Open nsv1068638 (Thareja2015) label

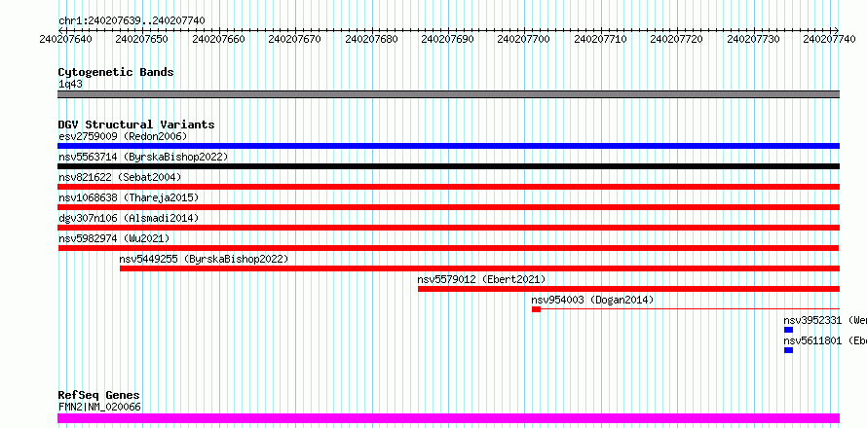[129, 197]
